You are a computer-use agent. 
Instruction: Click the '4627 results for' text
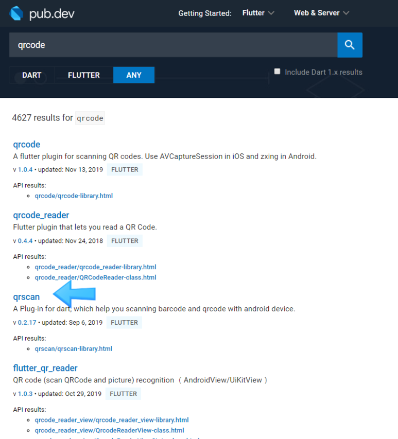(43, 117)
